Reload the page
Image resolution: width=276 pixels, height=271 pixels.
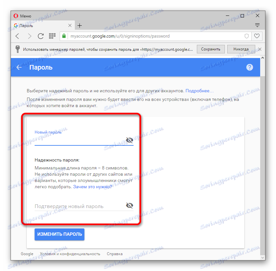coord(41,36)
